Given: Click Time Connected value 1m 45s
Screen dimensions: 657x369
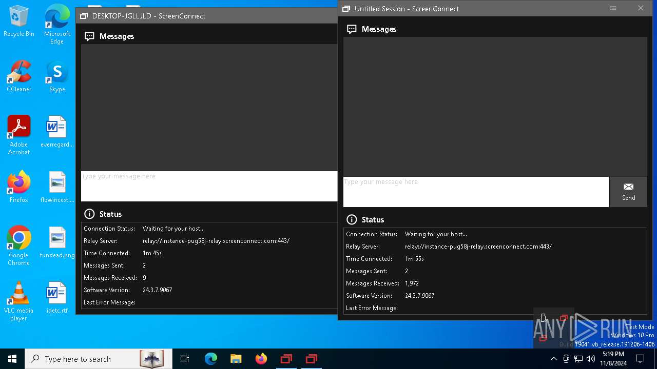Looking at the screenshot, I should pos(152,253).
